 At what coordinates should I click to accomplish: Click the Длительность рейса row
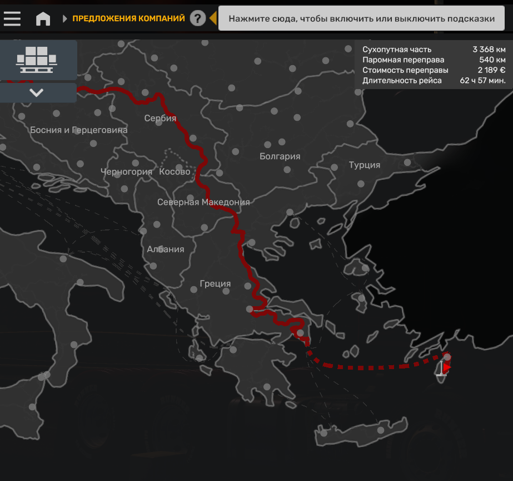434,81
